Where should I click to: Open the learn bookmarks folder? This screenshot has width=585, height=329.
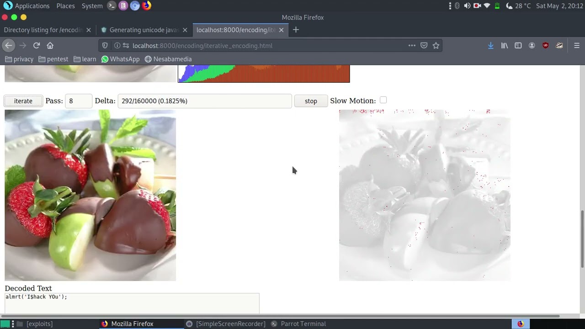[85, 59]
